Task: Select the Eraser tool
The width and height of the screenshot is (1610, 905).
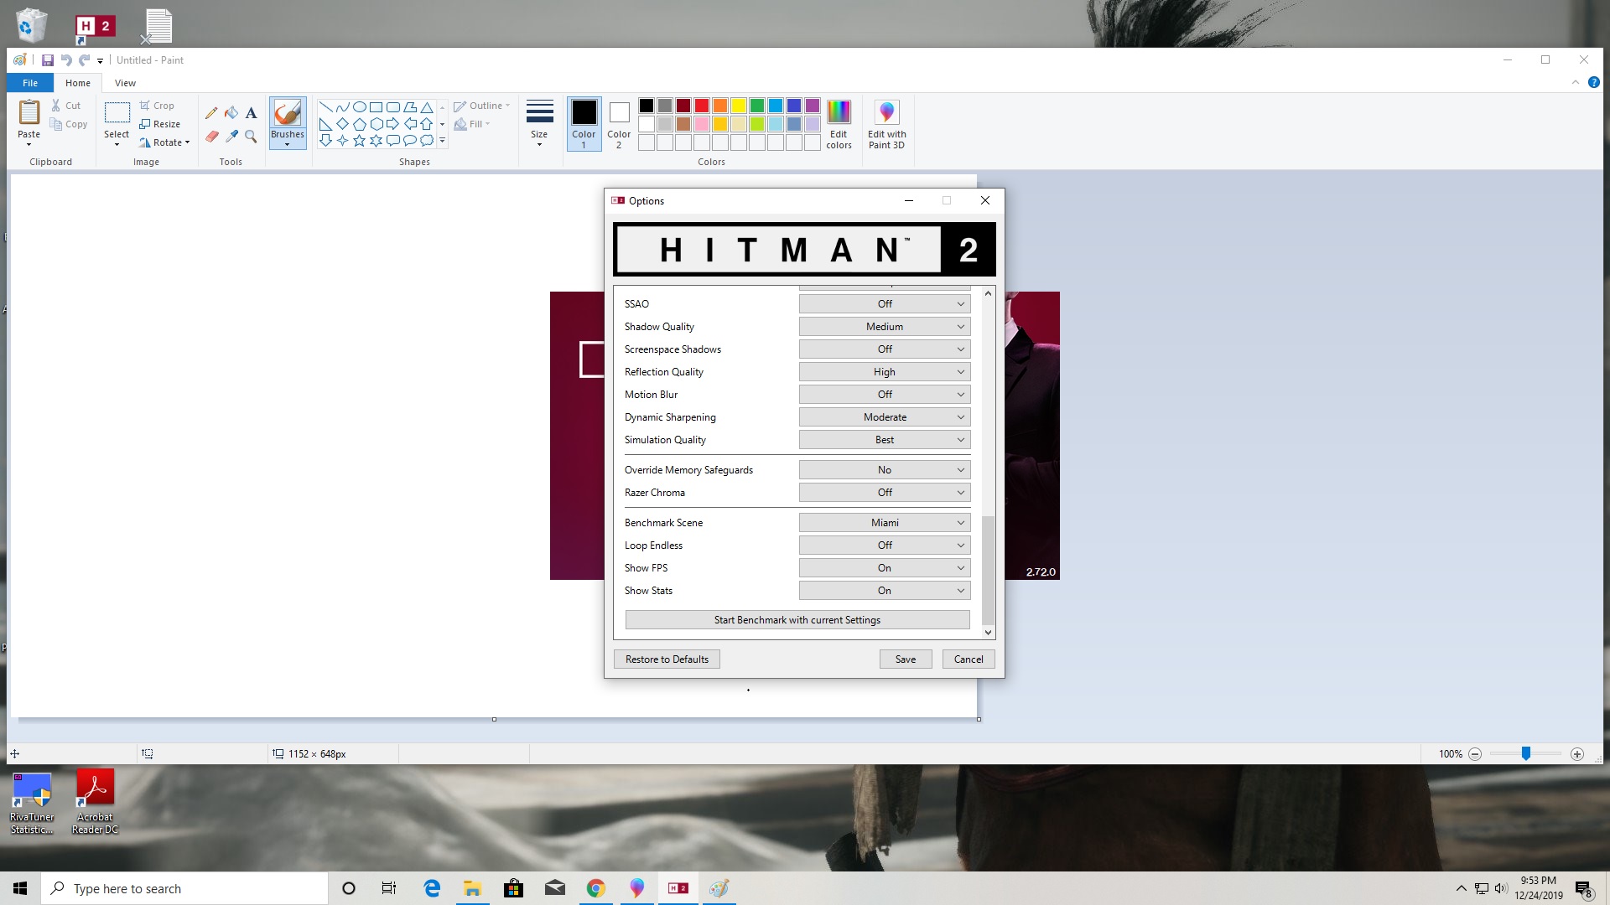Action: [x=211, y=136]
